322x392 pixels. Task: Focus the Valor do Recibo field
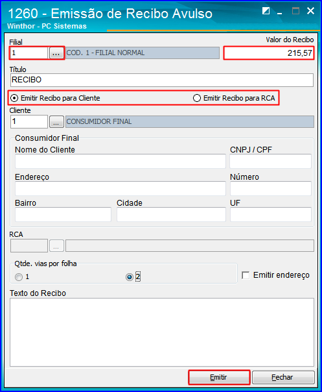tap(269, 53)
